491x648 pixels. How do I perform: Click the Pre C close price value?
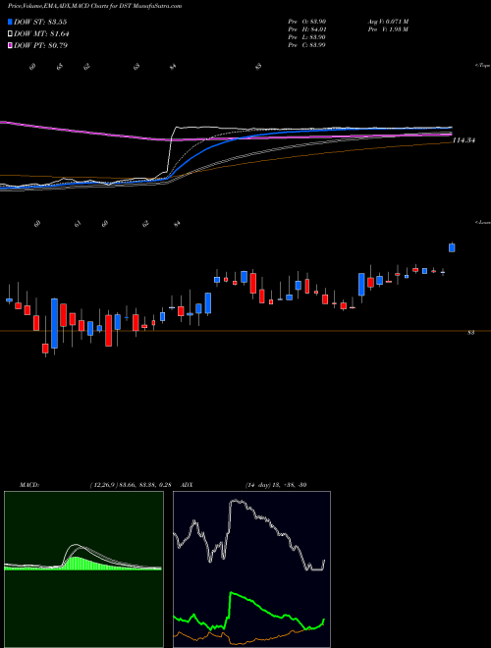coord(307,45)
